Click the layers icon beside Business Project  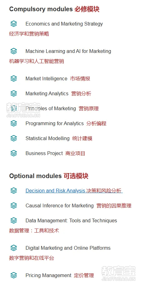tap(14, 153)
